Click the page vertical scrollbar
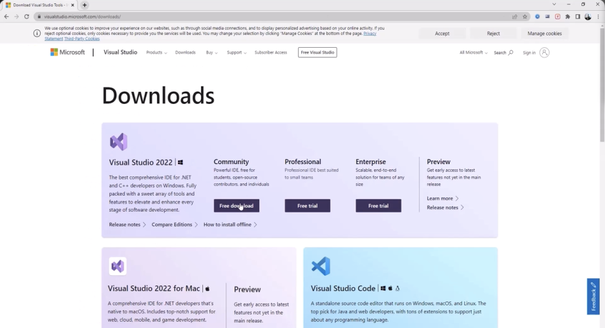 (x=602, y=85)
